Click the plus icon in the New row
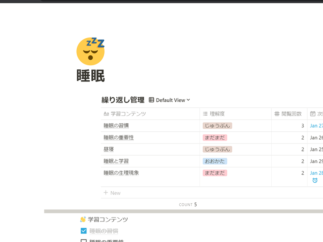 106,193
